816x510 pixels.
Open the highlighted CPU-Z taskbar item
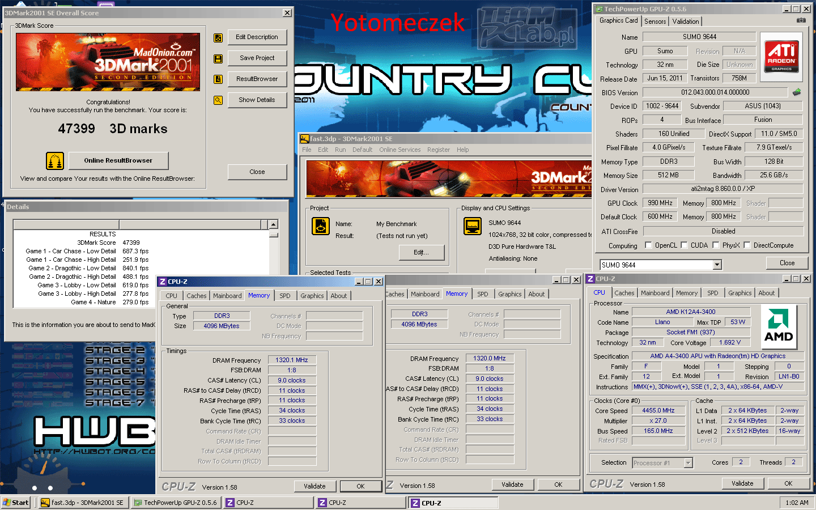[453, 503]
